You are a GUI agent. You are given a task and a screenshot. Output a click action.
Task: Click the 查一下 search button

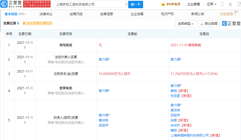click(136, 5)
